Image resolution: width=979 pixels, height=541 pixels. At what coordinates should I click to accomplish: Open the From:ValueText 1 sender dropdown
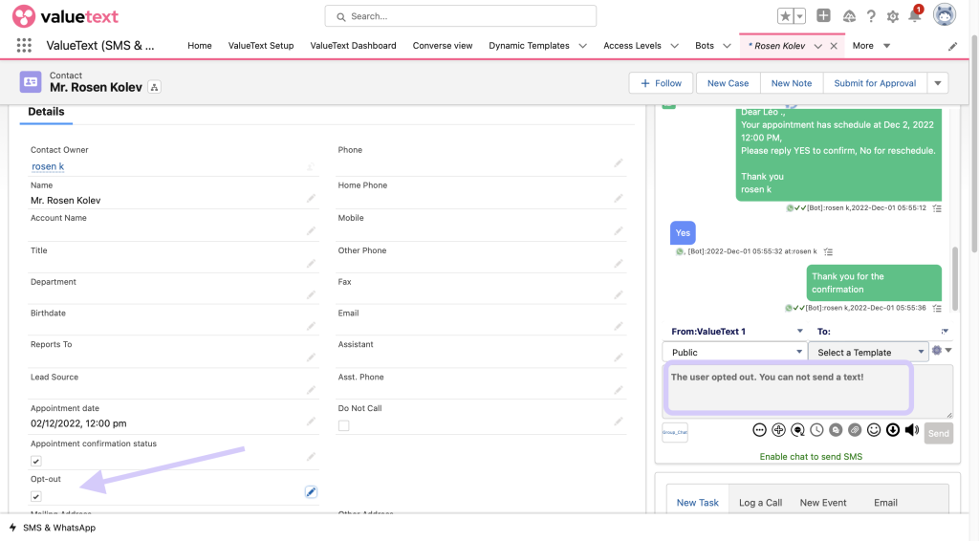coord(737,332)
